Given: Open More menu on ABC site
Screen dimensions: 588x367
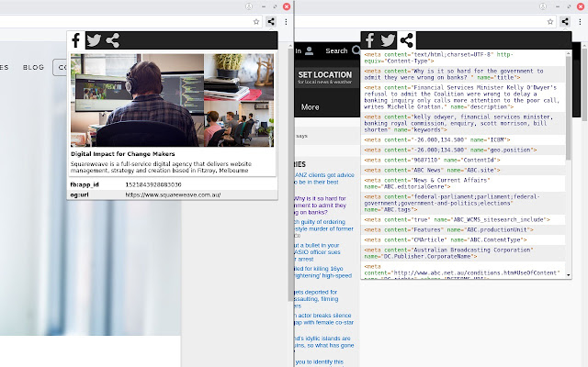Looking at the screenshot, I should click(311, 107).
